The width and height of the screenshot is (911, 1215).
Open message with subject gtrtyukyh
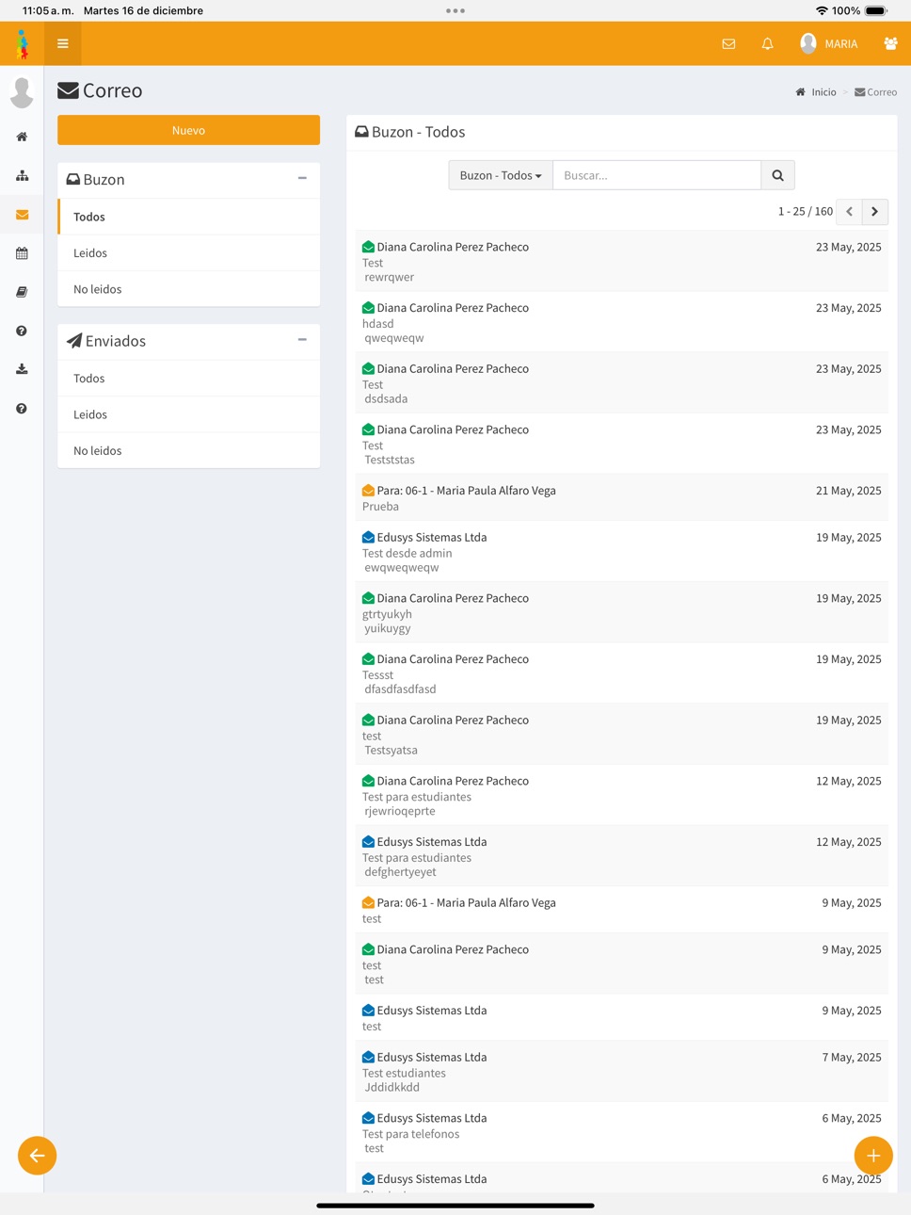point(621,612)
